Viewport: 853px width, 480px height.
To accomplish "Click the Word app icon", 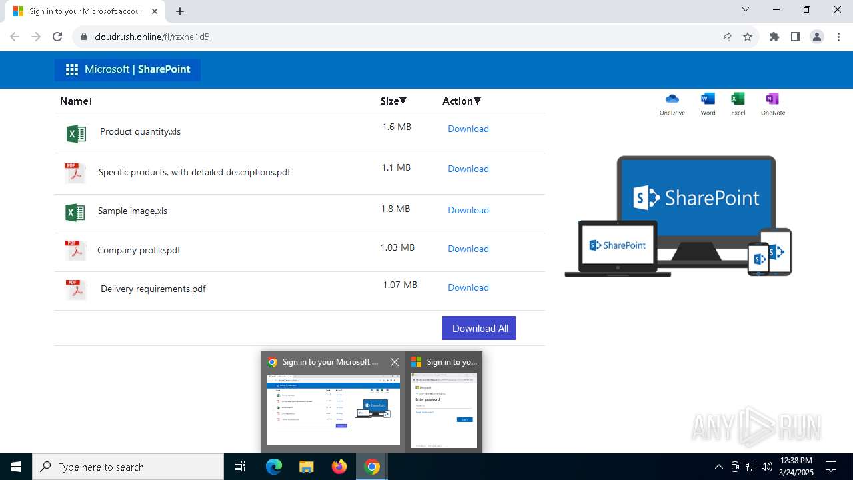I will pos(708,99).
